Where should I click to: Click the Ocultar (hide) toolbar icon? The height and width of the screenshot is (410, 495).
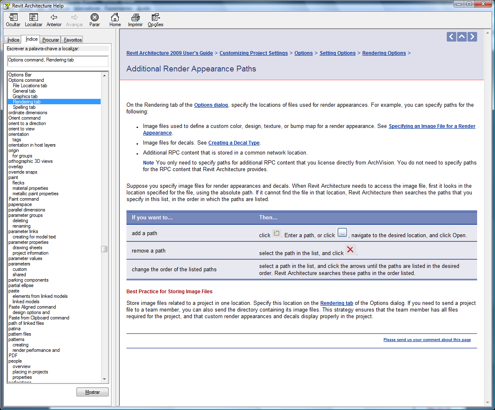tap(13, 17)
